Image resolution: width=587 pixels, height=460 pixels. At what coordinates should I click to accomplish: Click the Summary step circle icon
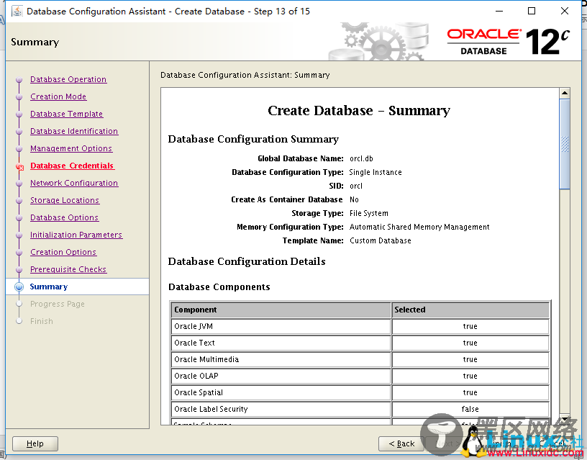(19, 287)
